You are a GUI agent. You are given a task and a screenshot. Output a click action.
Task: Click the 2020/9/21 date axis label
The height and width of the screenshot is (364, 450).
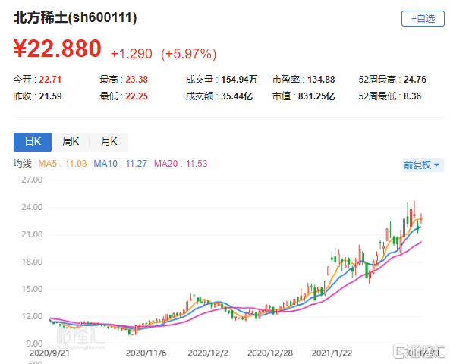coord(49,353)
